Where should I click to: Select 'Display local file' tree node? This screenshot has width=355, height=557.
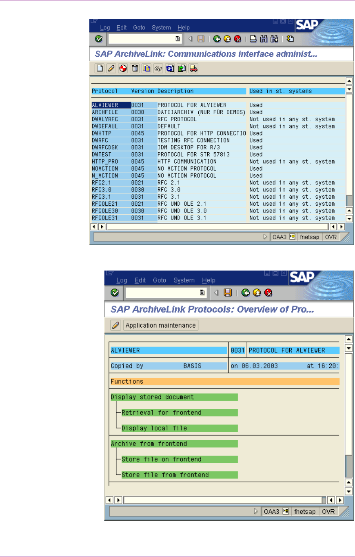180,428
